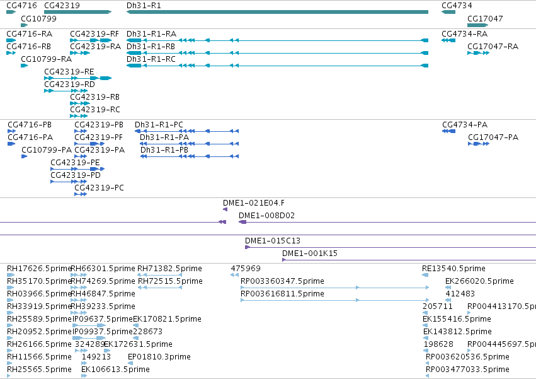
Task: Select the 475969 EST arrow glyph
Action: tap(234, 275)
